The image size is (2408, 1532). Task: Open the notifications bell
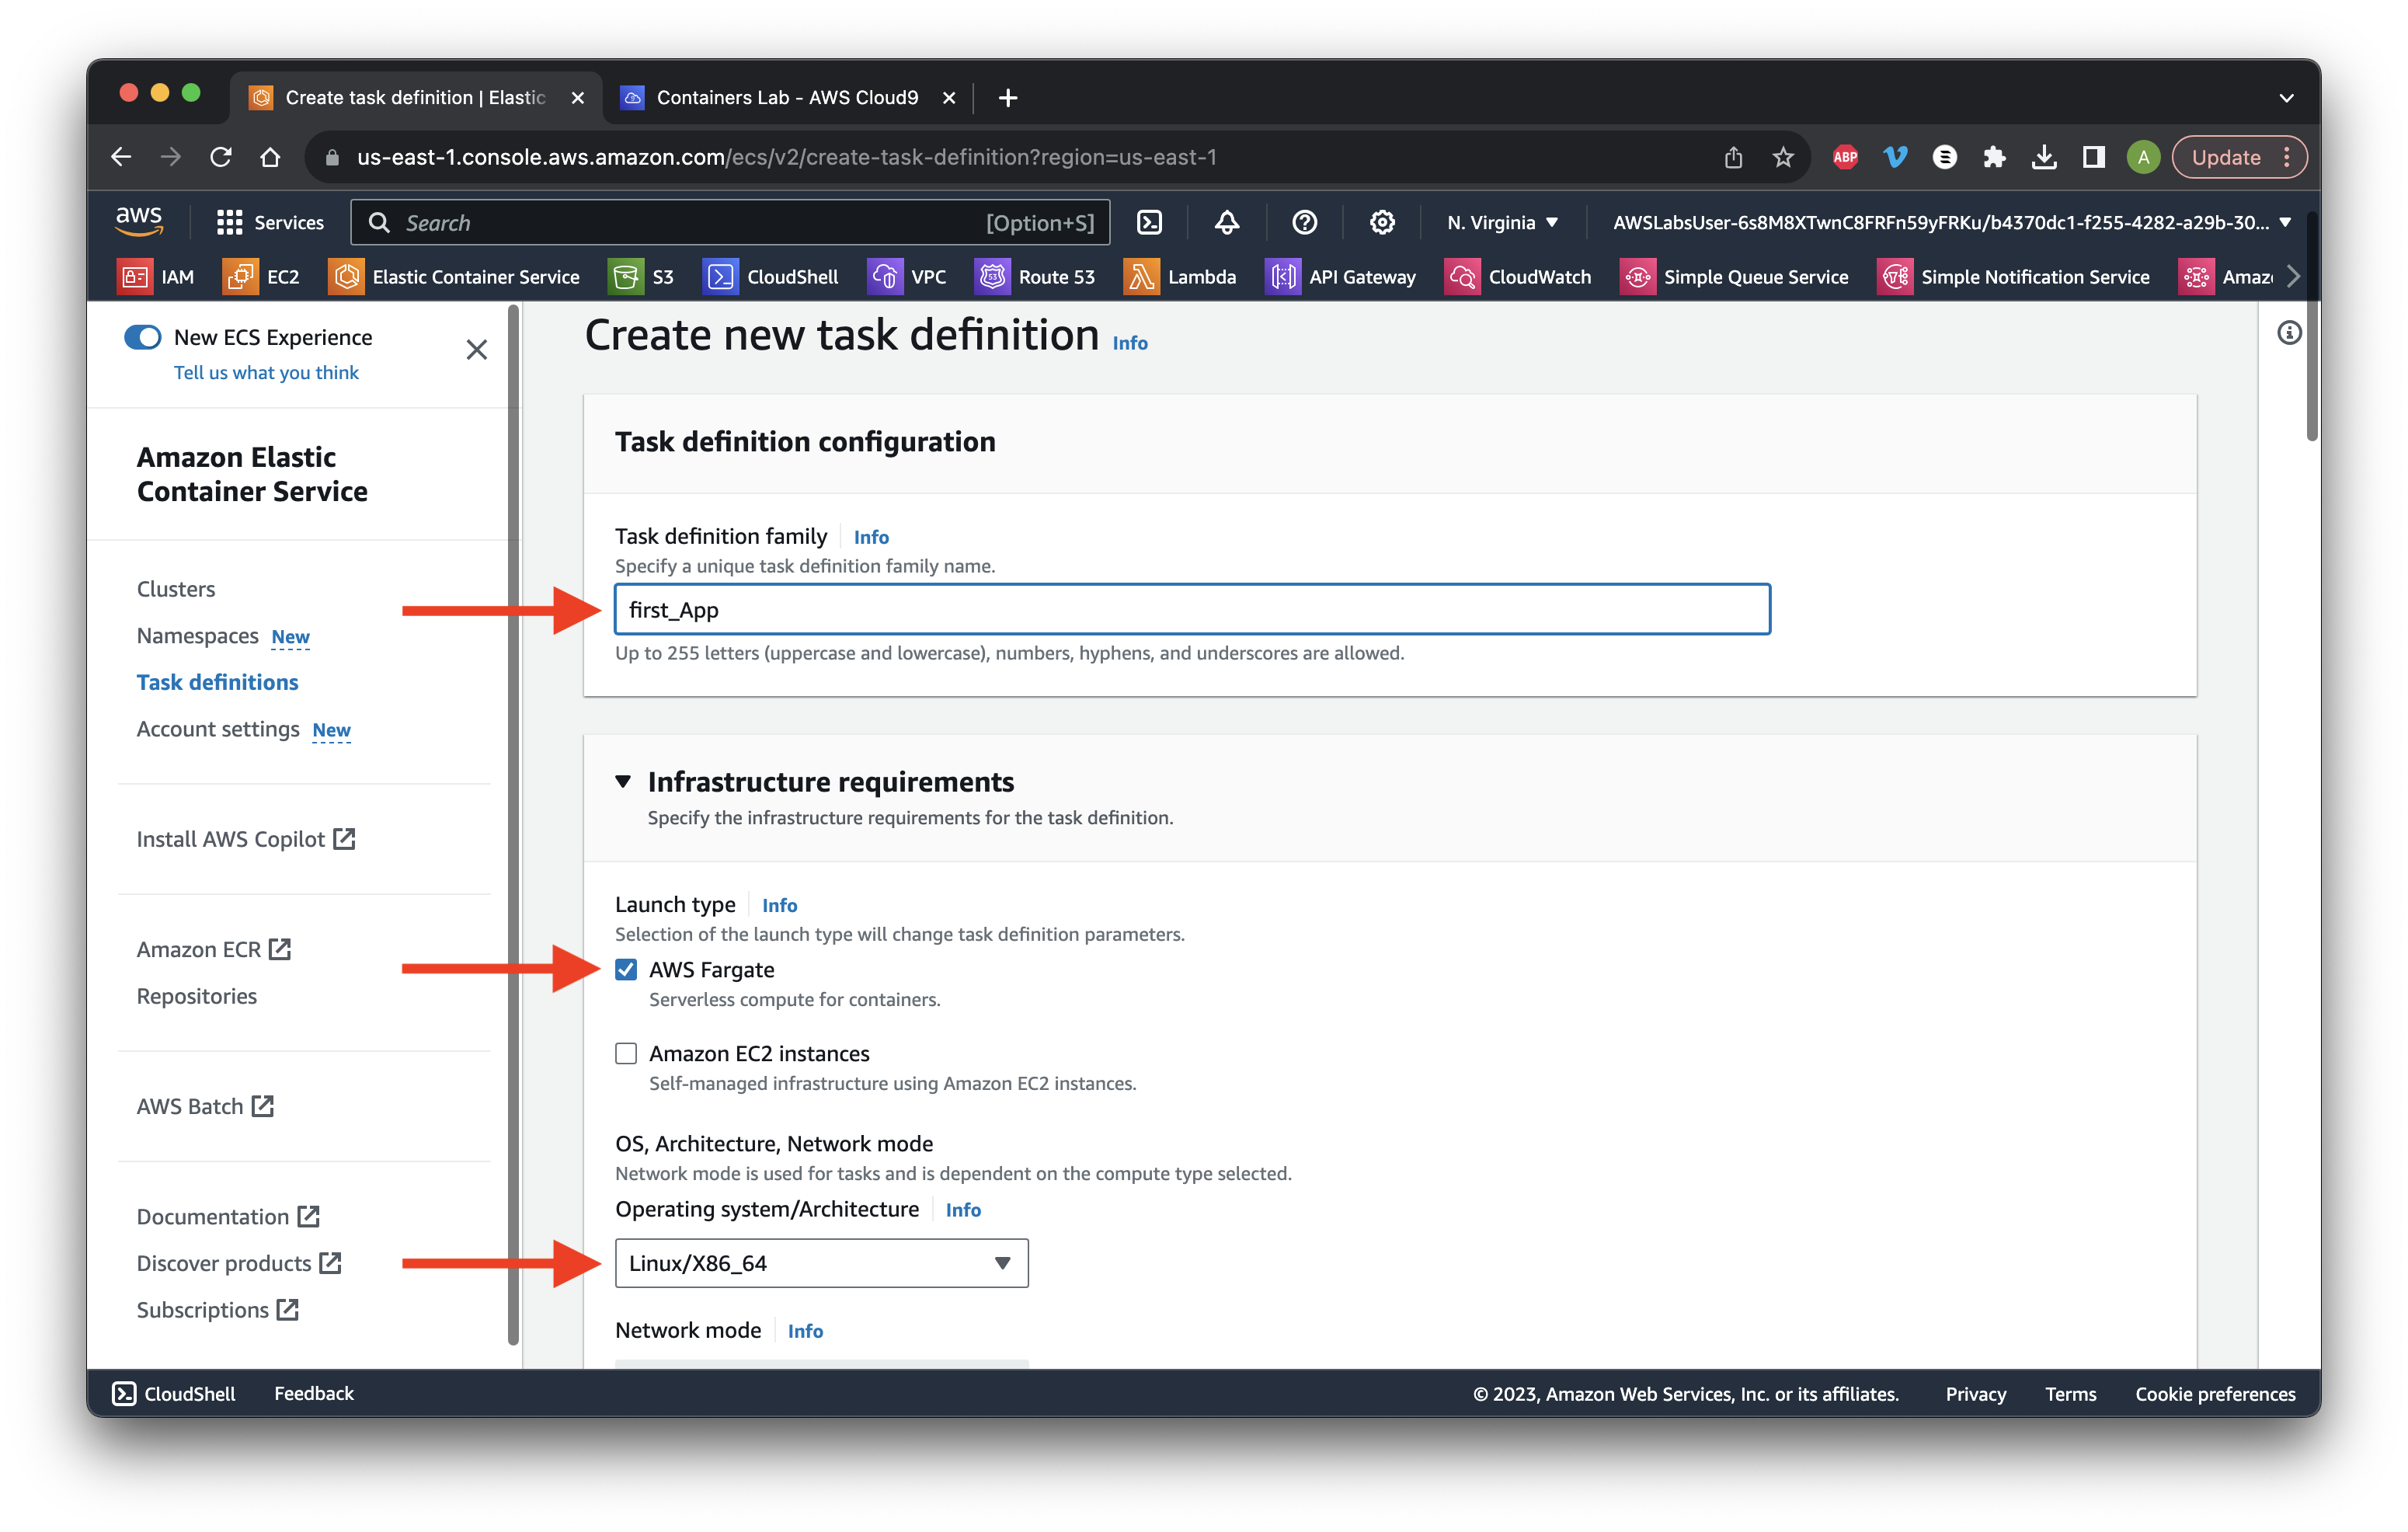pyautogui.click(x=1227, y=222)
